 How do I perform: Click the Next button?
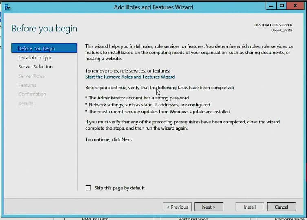(x=209, y=207)
